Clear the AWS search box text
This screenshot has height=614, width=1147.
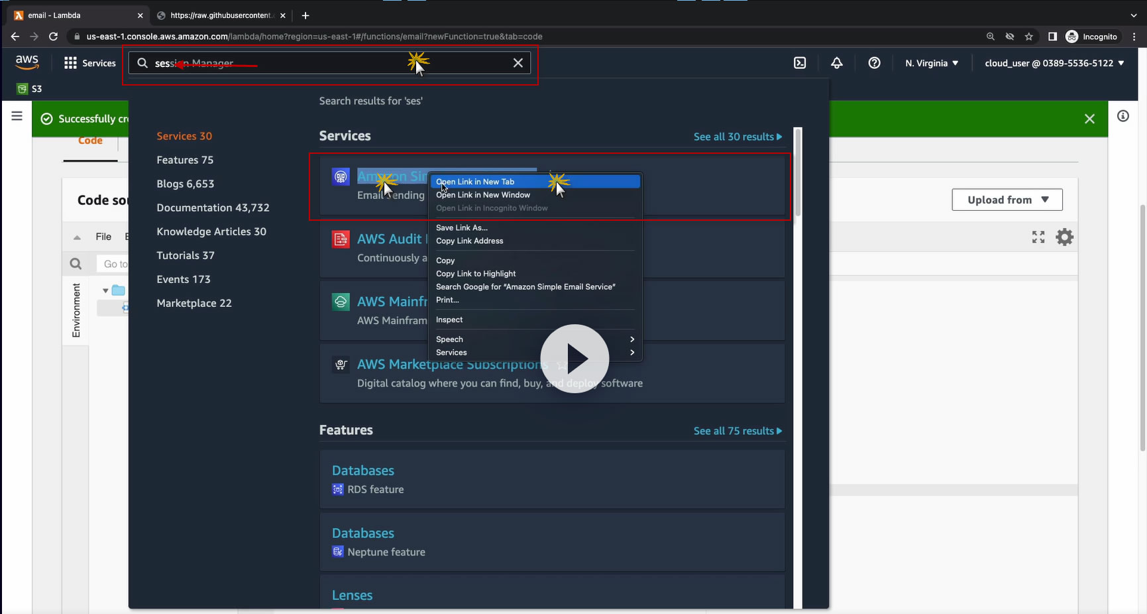(x=518, y=63)
